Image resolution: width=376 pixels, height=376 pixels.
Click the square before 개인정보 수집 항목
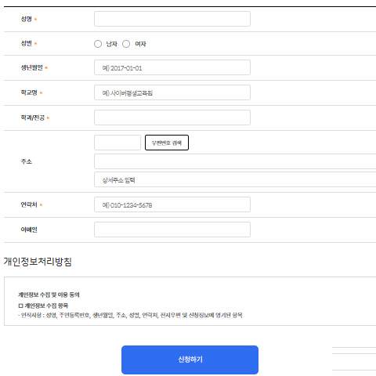click(x=20, y=305)
